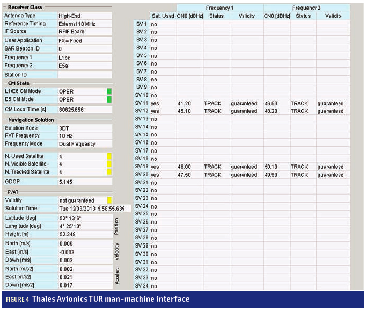Click the Solution Time value field
This screenshot has width=367, height=309.
pyautogui.click(x=92, y=209)
